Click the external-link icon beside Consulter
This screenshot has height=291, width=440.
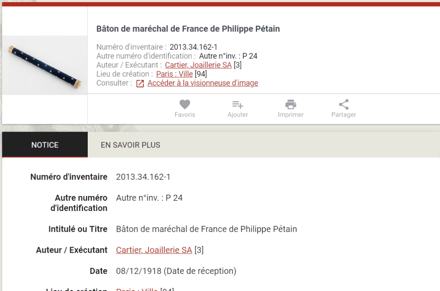(140, 83)
